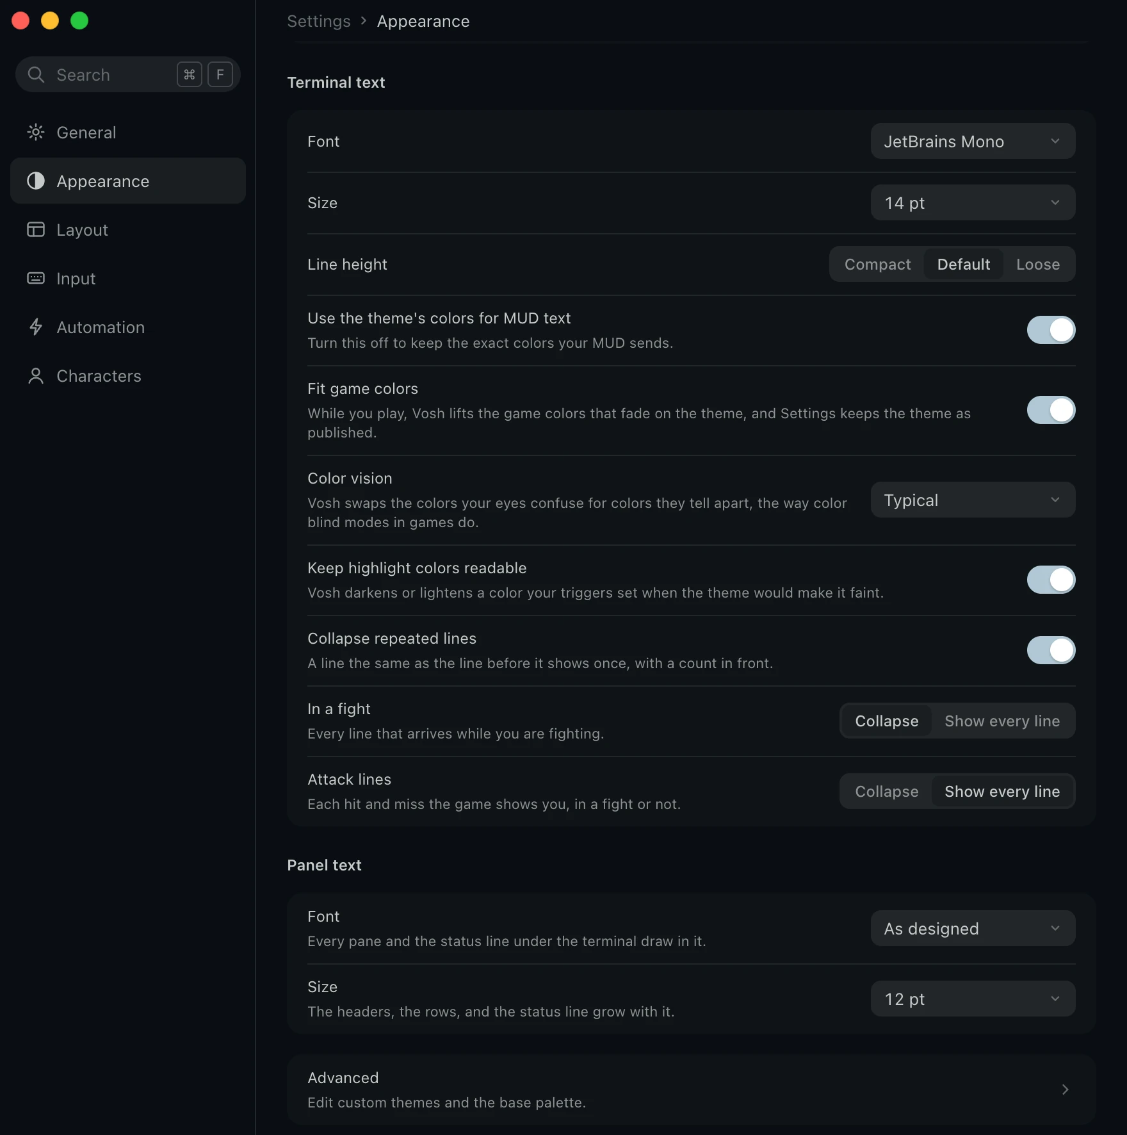This screenshot has height=1135, width=1127.
Task: Click the Layout panel icon
Action: tap(36, 230)
